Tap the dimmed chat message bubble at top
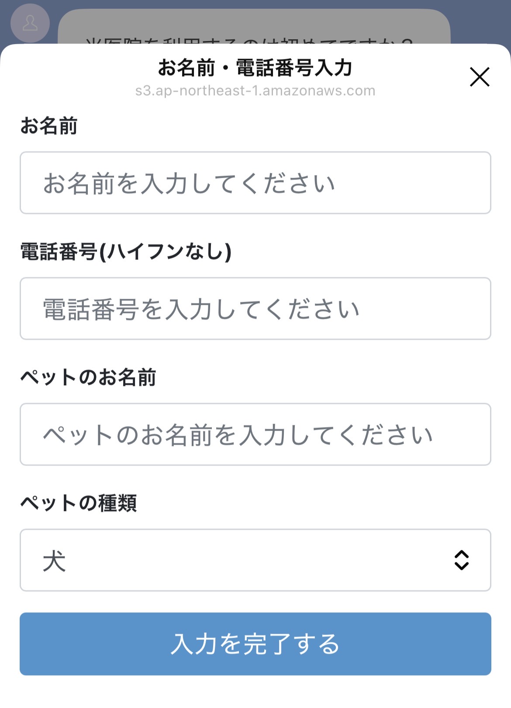Viewport: 511px width, 708px height. pos(253,26)
